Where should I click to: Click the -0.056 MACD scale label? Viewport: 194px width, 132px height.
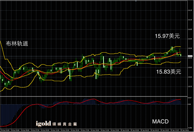tap(190, 128)
